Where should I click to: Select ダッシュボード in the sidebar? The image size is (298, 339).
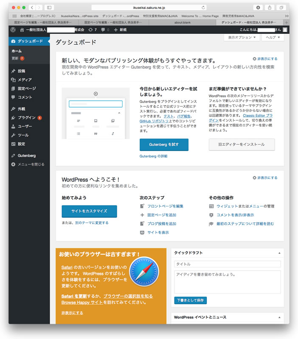tap(29, 41)
